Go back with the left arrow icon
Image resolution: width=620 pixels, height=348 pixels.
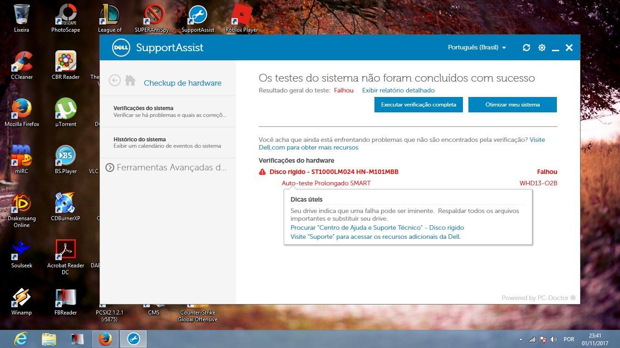coord(114,81)
